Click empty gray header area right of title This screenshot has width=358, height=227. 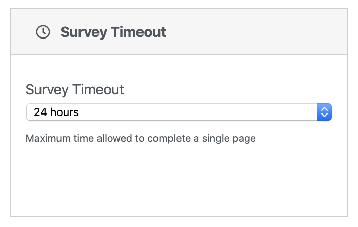pyautogui.click(x=256, y=32)
